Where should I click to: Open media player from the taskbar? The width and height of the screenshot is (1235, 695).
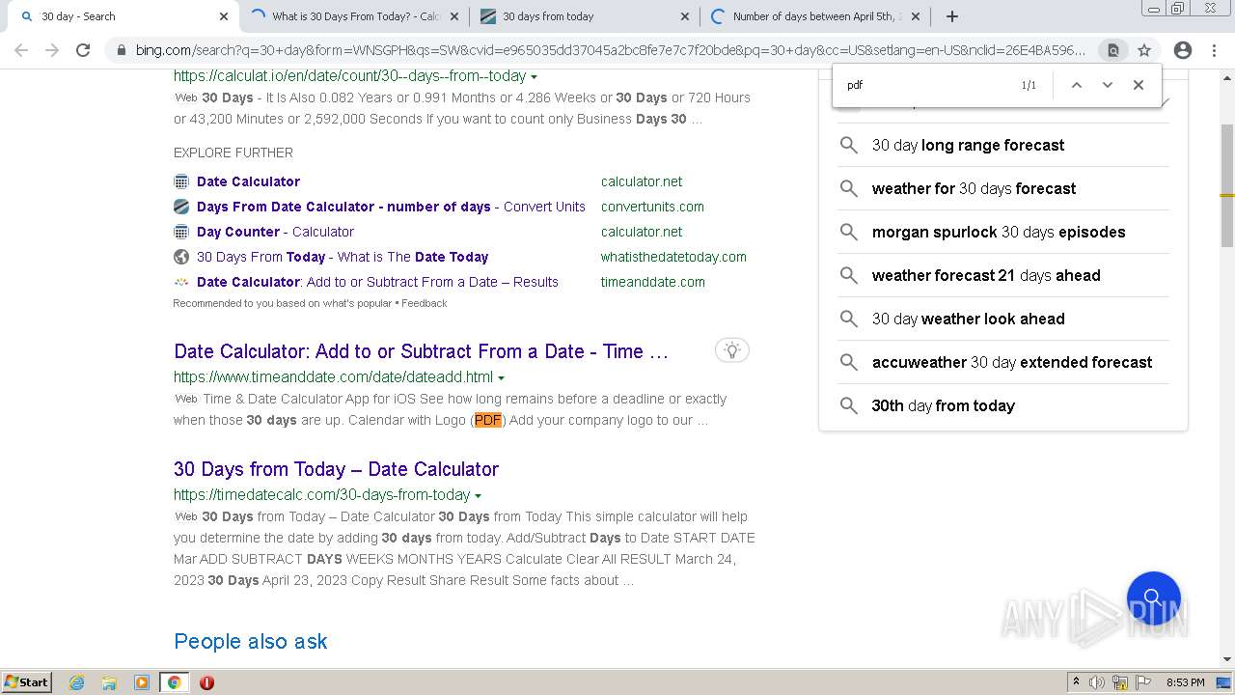tap(142, 682)
